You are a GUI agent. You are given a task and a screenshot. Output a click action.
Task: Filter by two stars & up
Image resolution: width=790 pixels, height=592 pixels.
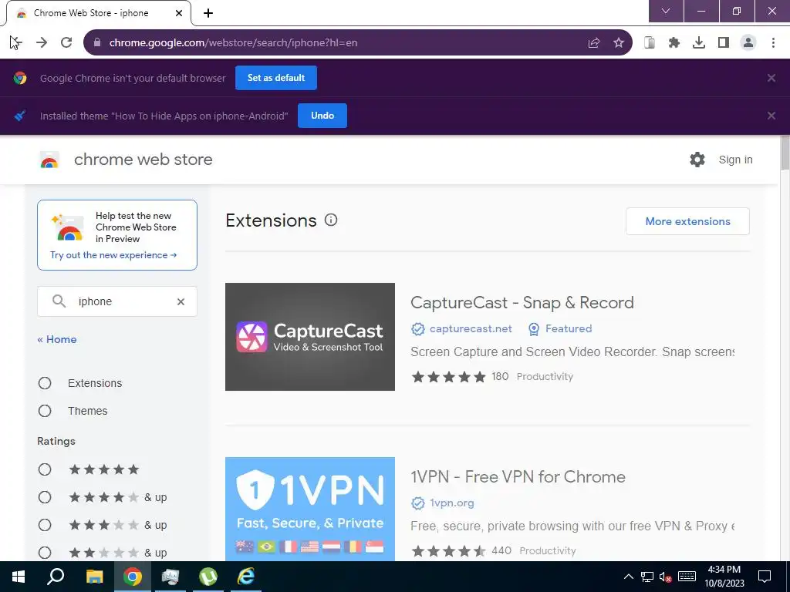click(45, 553)
